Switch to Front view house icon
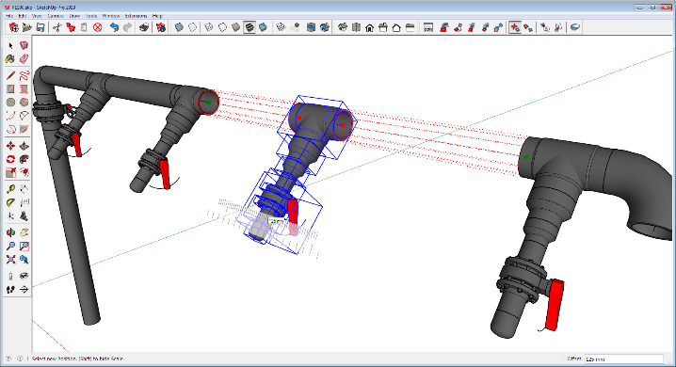Viewport: 676px width, 367px height. [369, 27]
